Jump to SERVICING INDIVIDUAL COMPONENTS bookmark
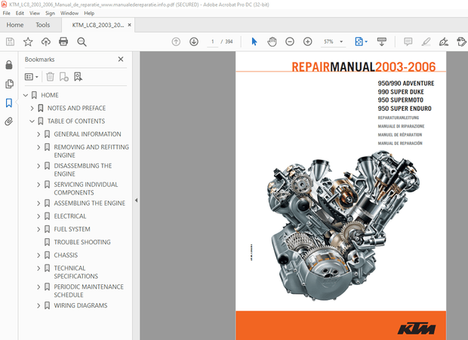Viewport: 468px width, 340px height. click(x=86, y=188)
